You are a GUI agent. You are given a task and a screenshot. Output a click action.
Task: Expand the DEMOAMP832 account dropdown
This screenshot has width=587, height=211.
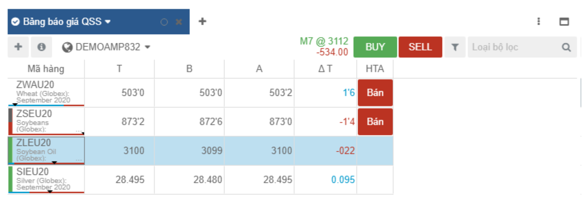click(x=147, y=47)
